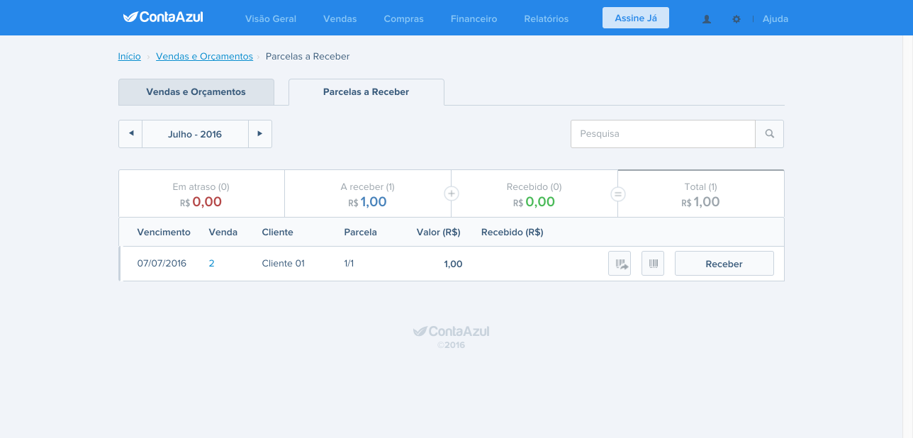This screenshot has width=913, height=438.
Task: Send boleto icon for Cliente 01
Action: [620, 264]
